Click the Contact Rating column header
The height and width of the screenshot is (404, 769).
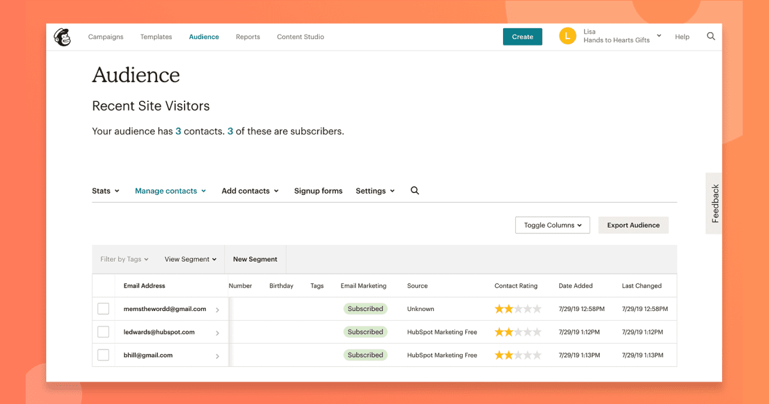pyautogui.click(x=516, y=286)
